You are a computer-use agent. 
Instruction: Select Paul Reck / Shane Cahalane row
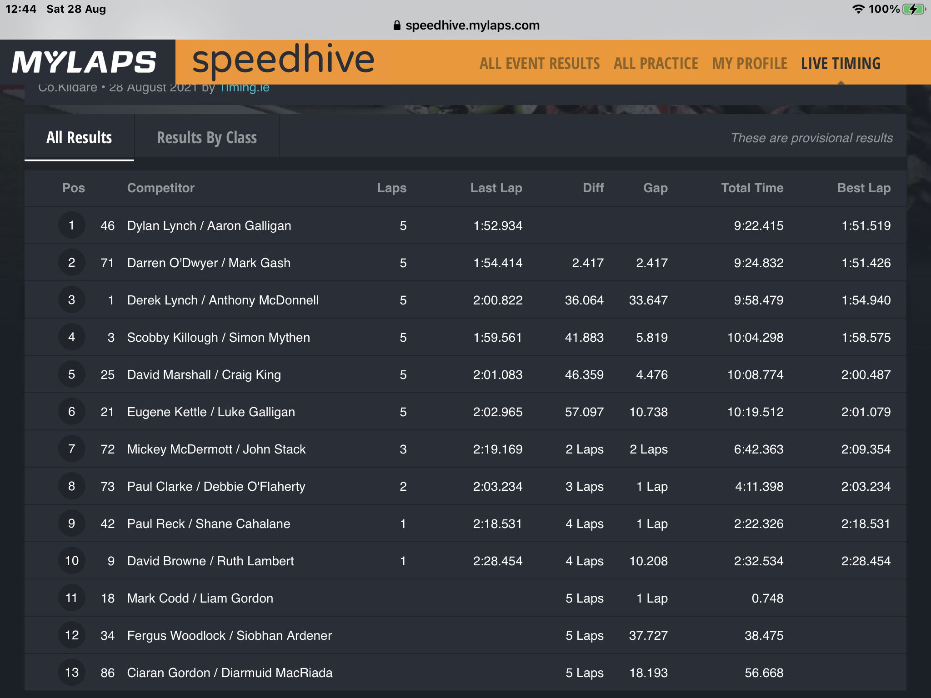pyautogui.click(x=465, y=523)
